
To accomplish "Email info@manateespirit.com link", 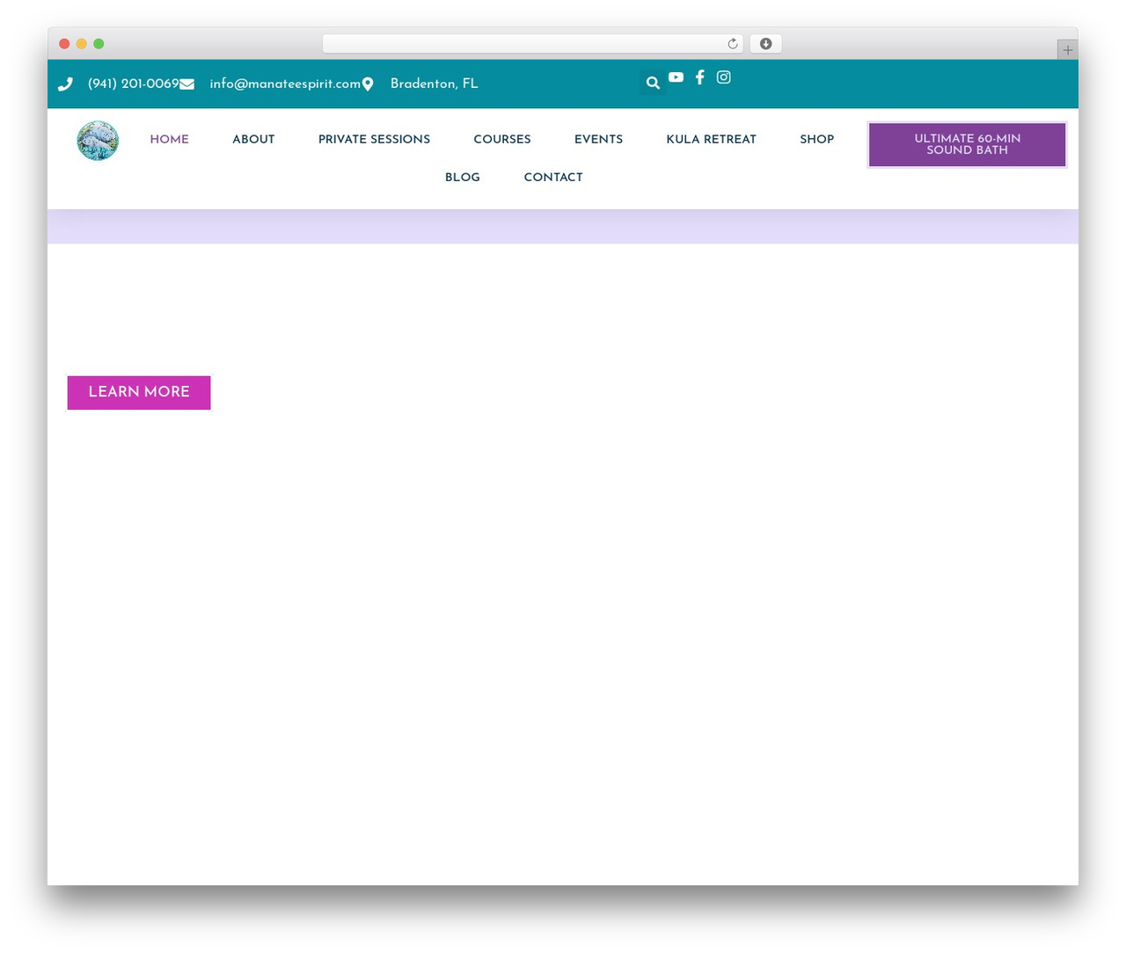I will tap(285, 84).
